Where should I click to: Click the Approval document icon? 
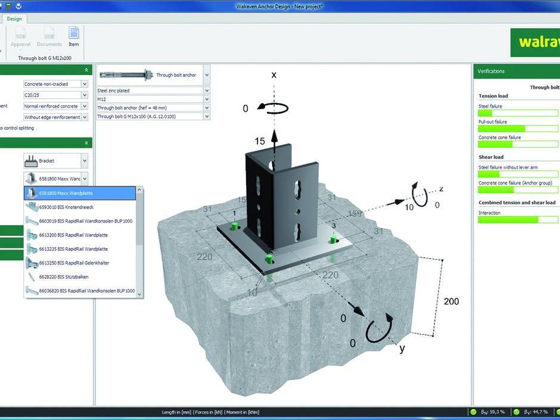21,33
